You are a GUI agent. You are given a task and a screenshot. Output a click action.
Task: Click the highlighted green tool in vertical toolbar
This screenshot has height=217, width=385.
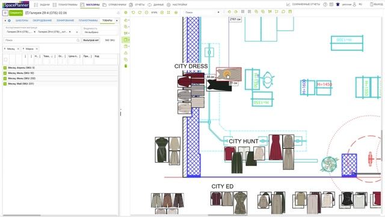pyautogui.click(x=126, y=40)
